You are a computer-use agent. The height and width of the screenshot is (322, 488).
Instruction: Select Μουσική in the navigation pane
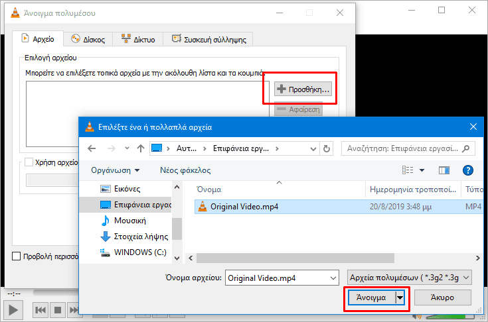point(125,221)
